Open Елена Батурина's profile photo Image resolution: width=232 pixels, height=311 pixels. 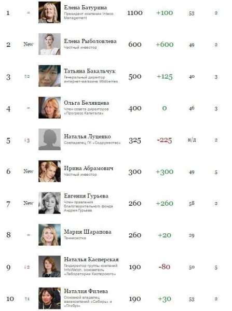49,12
